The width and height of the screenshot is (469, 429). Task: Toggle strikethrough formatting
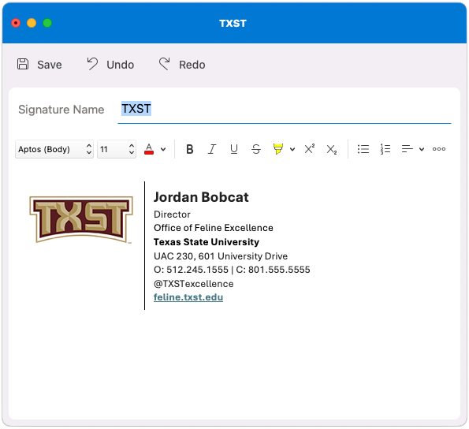pos(256,149)
